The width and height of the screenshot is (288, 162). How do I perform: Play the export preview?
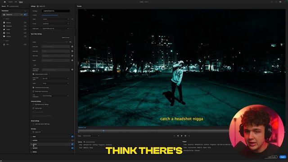(182, 136)
